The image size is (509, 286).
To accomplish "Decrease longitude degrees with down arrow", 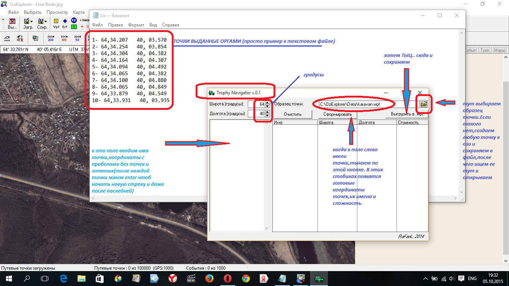I will pyautogui.click(x=267, y=115).
